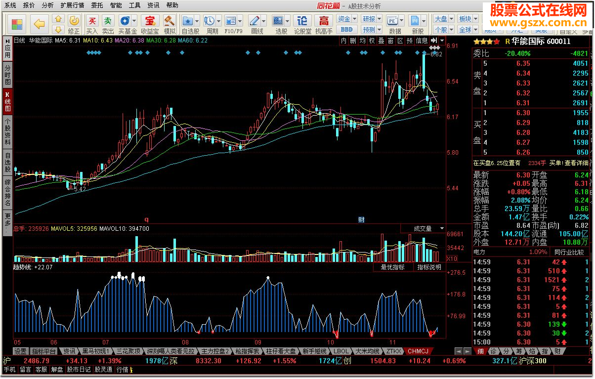Image resolution: width=595 pixels, height=379 pixels.
Task: Expand the 画线 dropdown arrow
Action: pos(264,21)
